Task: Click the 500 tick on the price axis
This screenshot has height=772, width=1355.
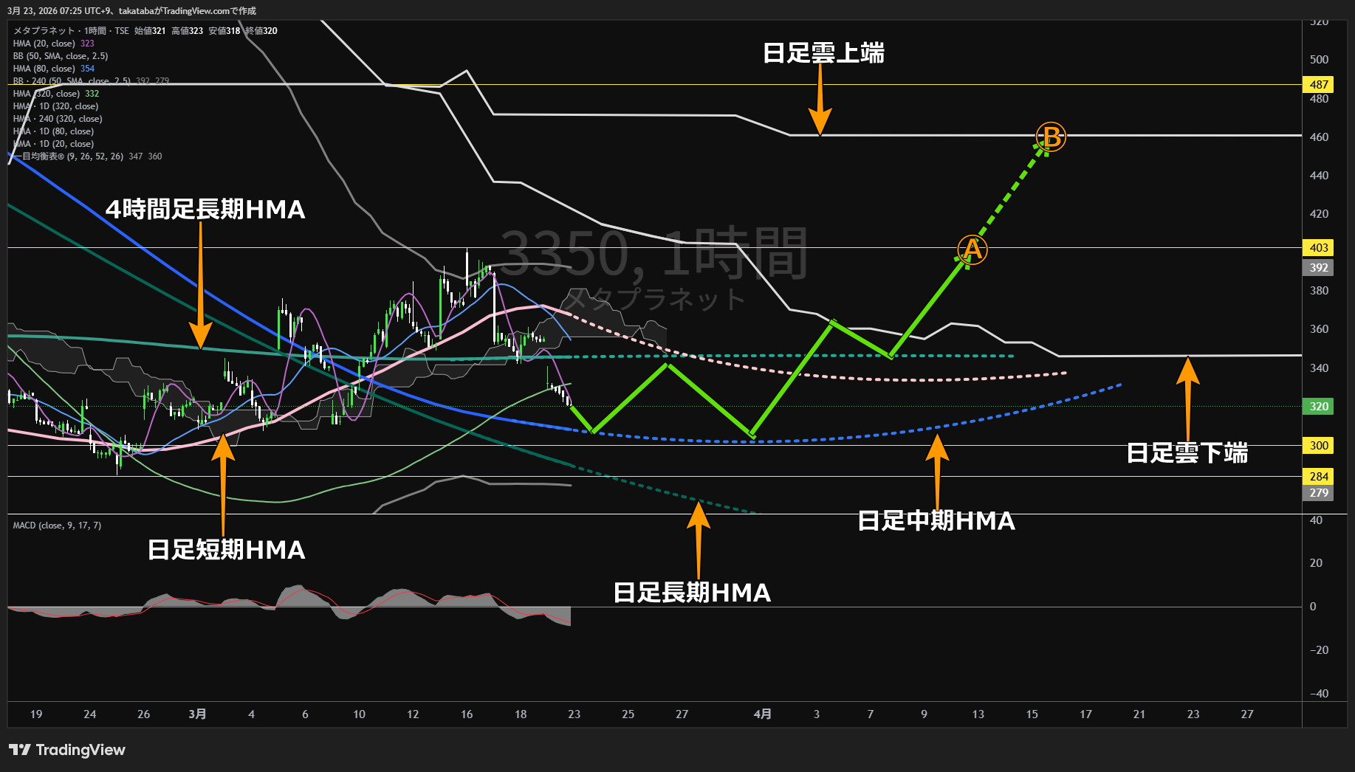Action: (x=1319, y=60)
